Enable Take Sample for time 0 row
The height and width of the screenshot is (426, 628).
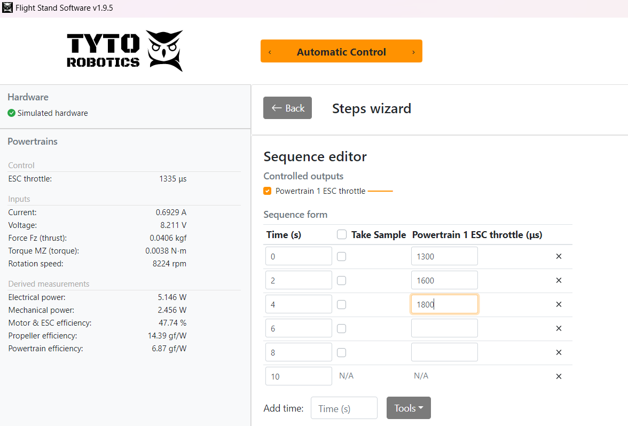click(x=342, y=256)
